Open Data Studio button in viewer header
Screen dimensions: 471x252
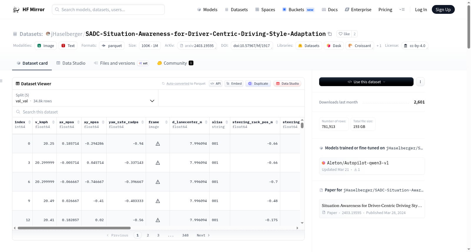287,84
